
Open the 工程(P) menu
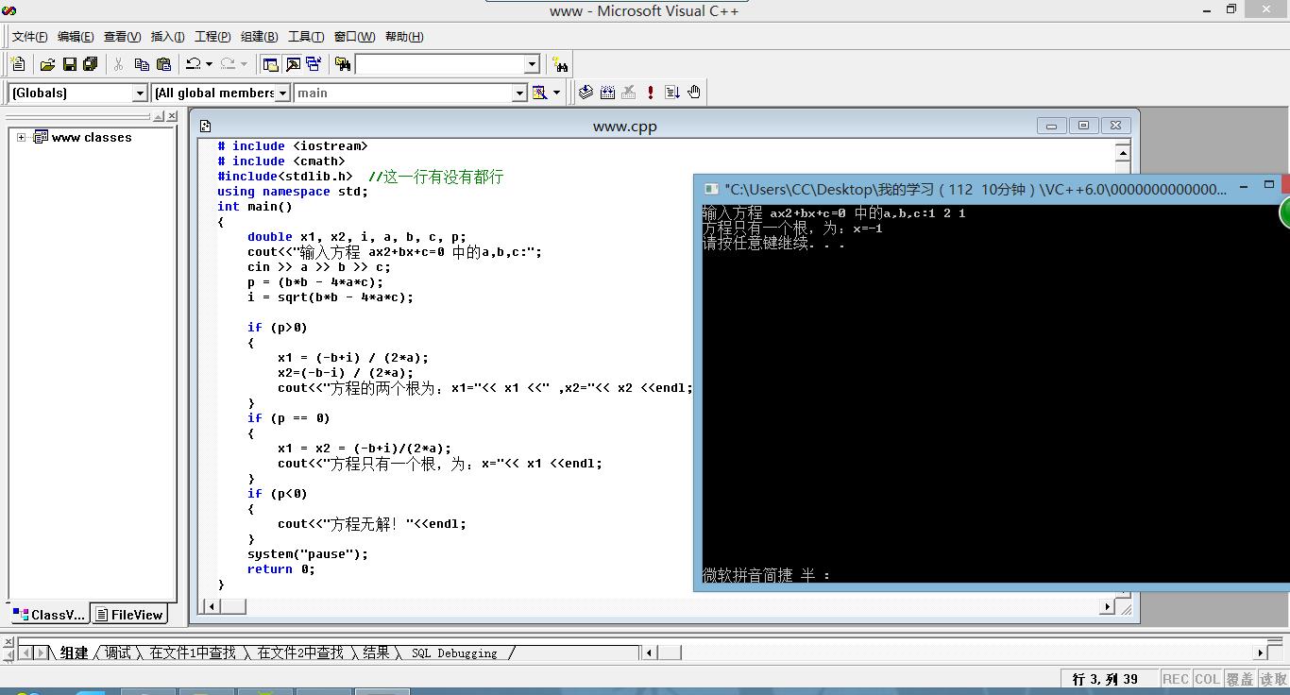tap(212, 37)
